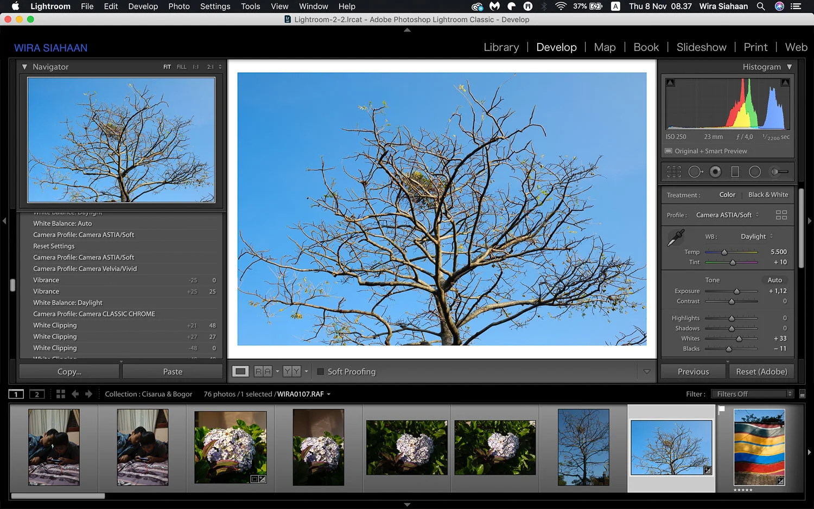The height and width of the screenshot is (509, 814).
Task: Open macOS Notification Center
Action: (x=796, y=7)
